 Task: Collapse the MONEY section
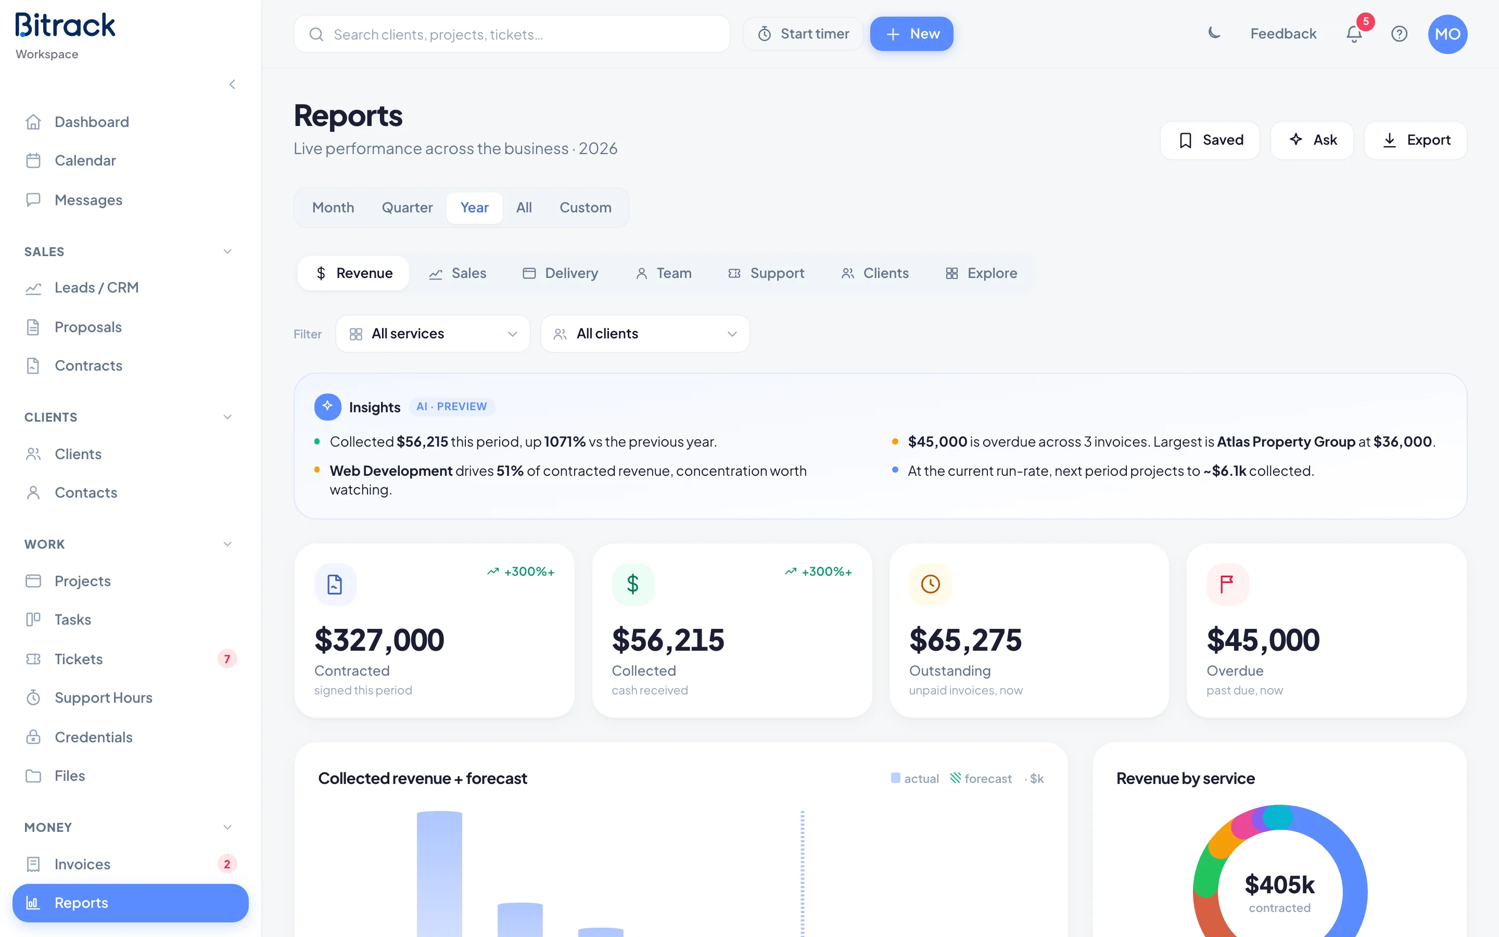coord(227,827)
